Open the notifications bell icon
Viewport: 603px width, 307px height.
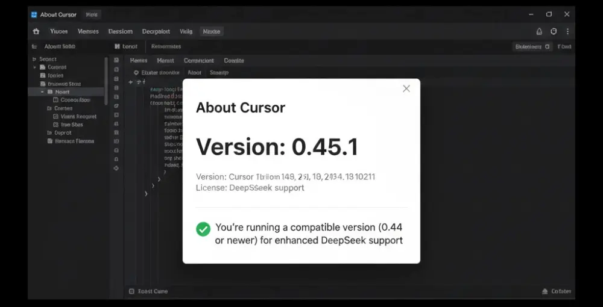pos(539,31)
